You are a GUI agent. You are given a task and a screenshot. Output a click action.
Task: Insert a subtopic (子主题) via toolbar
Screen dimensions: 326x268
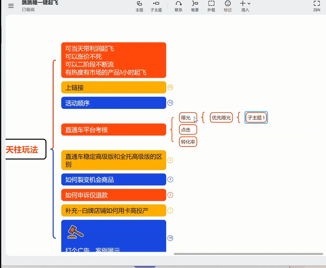pyautogui.click(x=156, y=6)
